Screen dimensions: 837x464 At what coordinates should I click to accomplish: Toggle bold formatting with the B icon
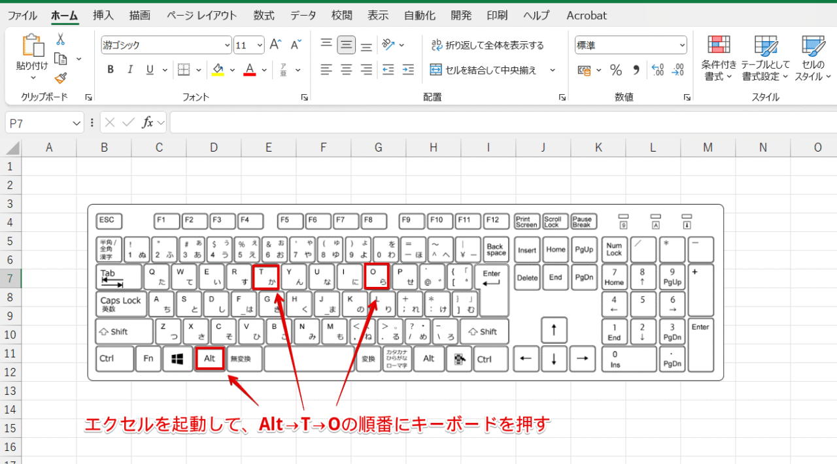point(110,69)
